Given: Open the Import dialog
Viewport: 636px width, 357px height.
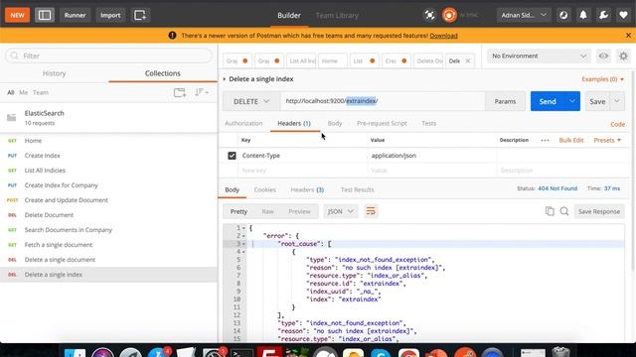Looking at the screenshot, I should click(110, 15).
